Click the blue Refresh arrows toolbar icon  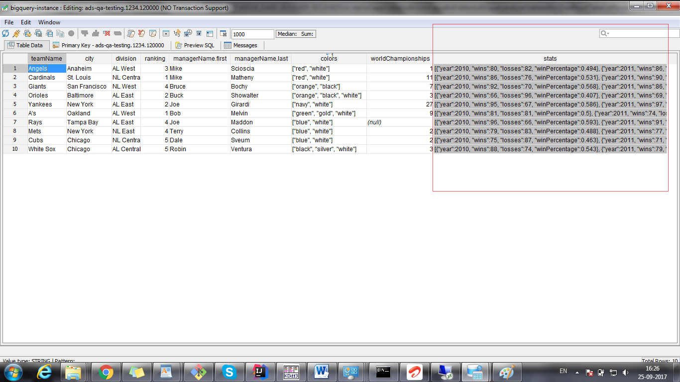[5, 33]
